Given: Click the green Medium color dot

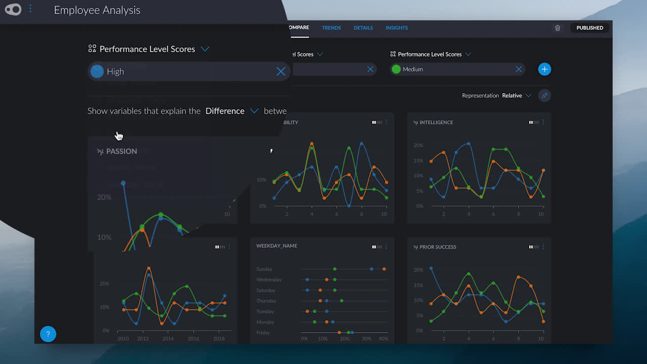Looking at the screenshot, I should click(x=396, y=69).
